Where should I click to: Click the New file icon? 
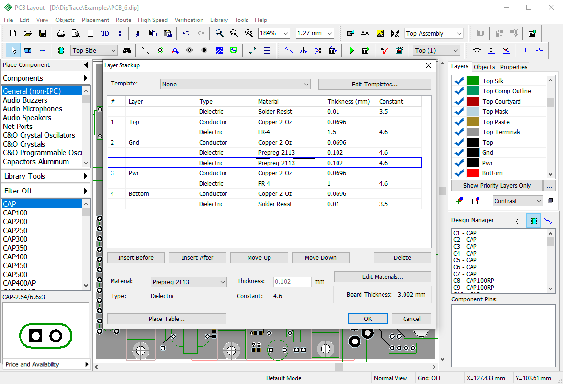tap(13, 33)
